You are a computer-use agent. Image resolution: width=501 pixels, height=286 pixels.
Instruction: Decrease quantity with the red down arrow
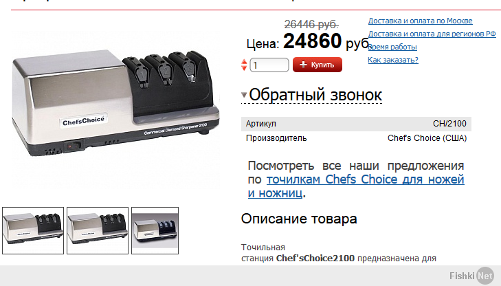coord(244,68)
